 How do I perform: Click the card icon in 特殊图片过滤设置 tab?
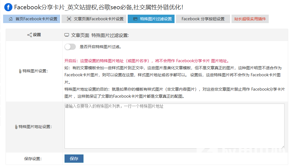pos(135,19)
